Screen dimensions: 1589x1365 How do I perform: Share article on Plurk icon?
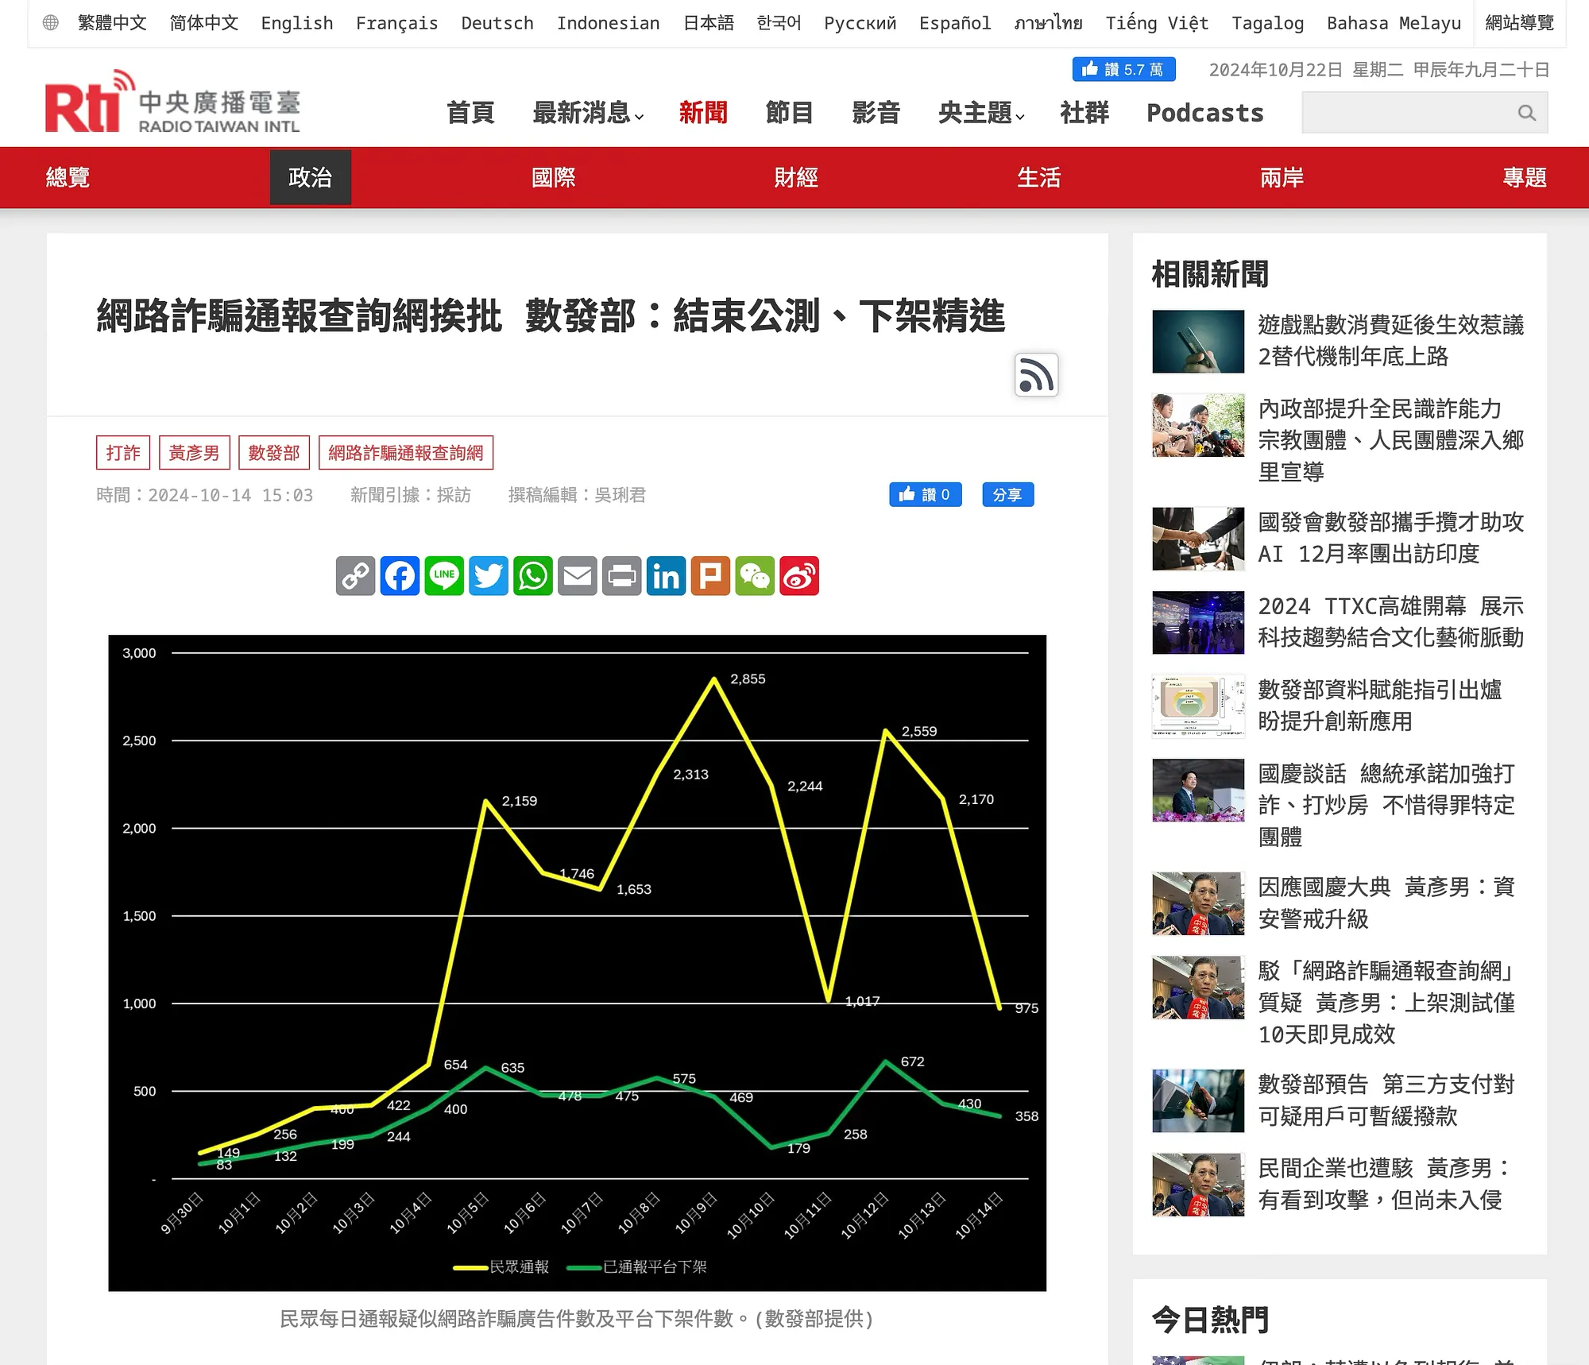click(x=710, y=576)
